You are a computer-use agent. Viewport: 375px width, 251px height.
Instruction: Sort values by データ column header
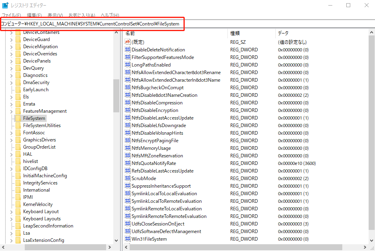pyautogui.click(x=322, y=33)
